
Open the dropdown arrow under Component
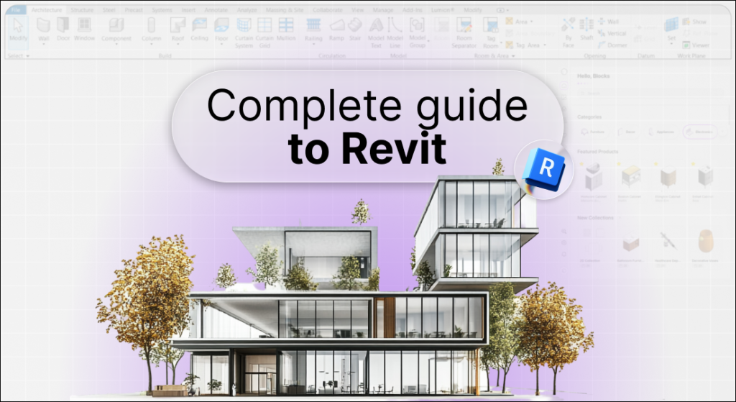116,45
